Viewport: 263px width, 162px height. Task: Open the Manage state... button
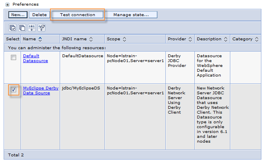(x=131, y=15)
